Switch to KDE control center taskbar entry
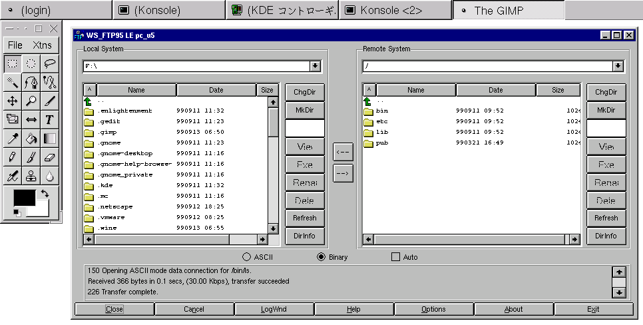The height and width of the screenshot is (325, 643). [282, 10]
